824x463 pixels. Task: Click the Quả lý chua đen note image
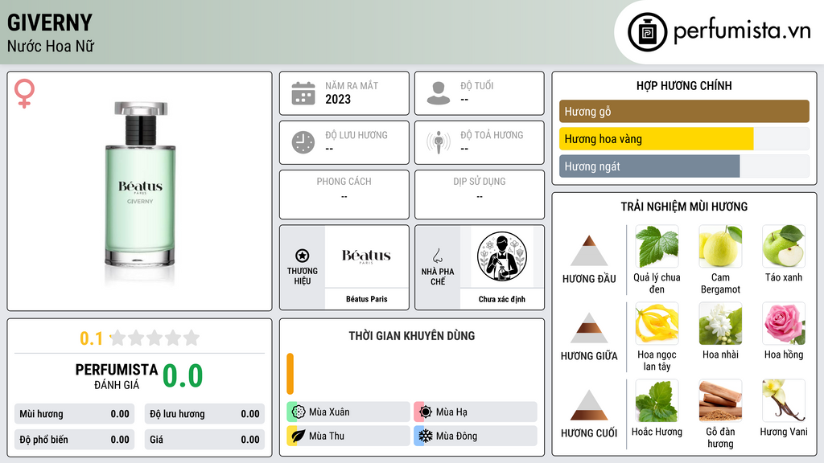tap(657, 246)
